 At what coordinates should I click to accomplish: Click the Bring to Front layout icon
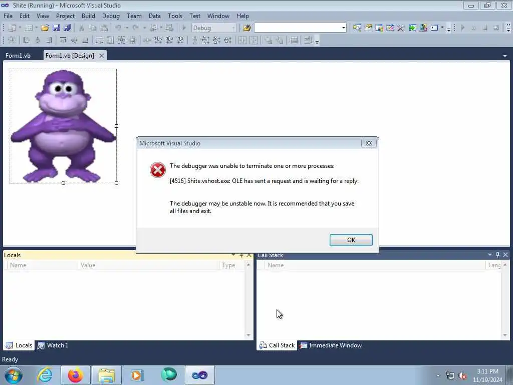click(269, 40)
